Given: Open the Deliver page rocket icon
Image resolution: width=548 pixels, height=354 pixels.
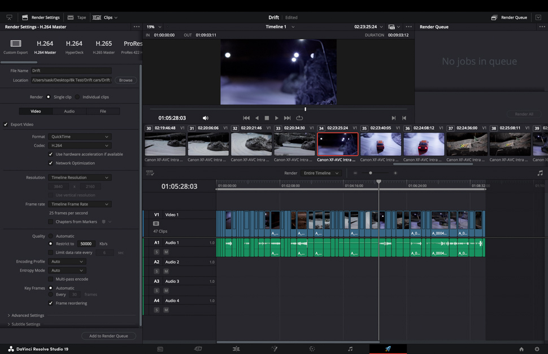Looking at the screenshot, I should pos(388,349).
